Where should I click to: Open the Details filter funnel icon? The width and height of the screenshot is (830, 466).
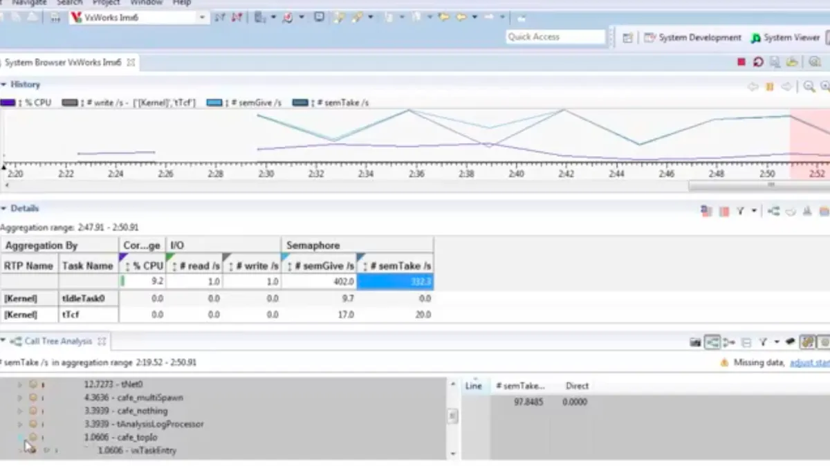click(740, 211)
